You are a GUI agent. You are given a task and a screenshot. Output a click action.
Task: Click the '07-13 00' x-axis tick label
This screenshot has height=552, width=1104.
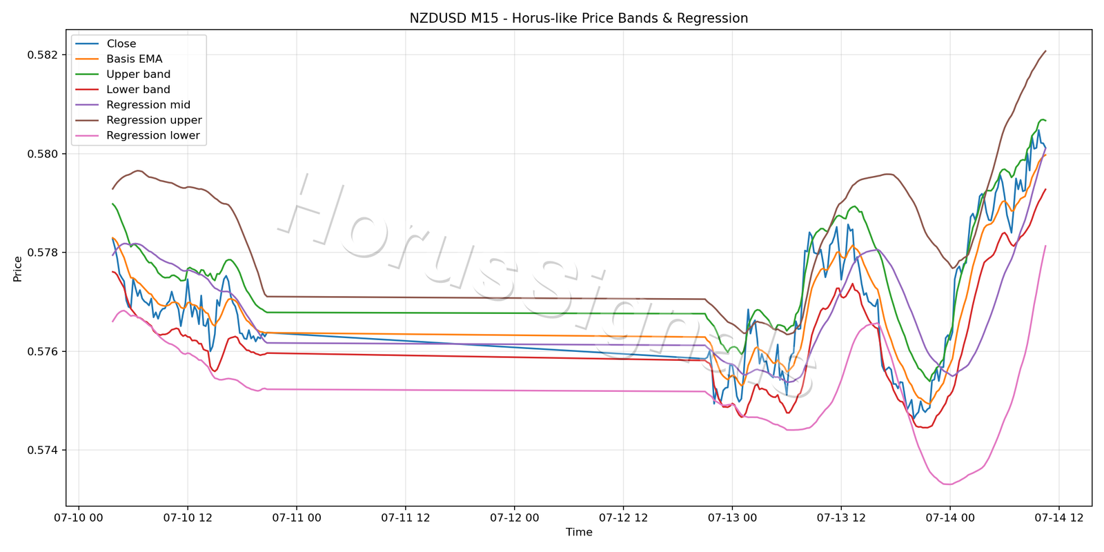[x=733, y=518]
